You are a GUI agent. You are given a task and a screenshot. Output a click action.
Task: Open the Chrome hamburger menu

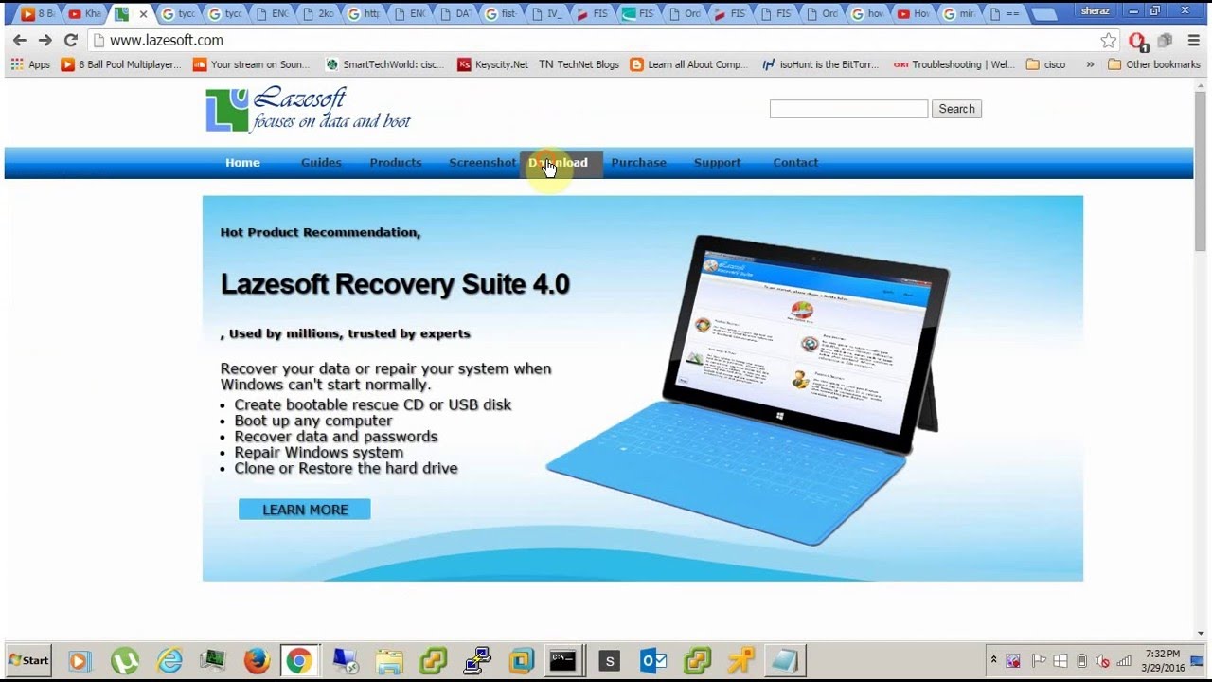[x=1193, y=40]
